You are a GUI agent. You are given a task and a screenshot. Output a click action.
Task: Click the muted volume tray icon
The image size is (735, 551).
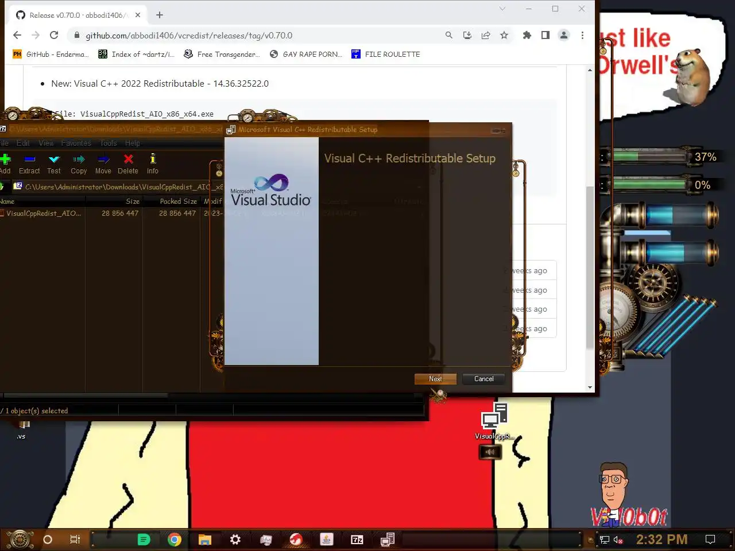pyautogui.click(x=618, y=540)
